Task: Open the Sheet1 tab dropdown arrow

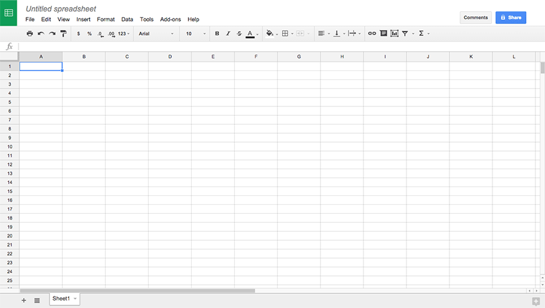Action: [75, 298]
